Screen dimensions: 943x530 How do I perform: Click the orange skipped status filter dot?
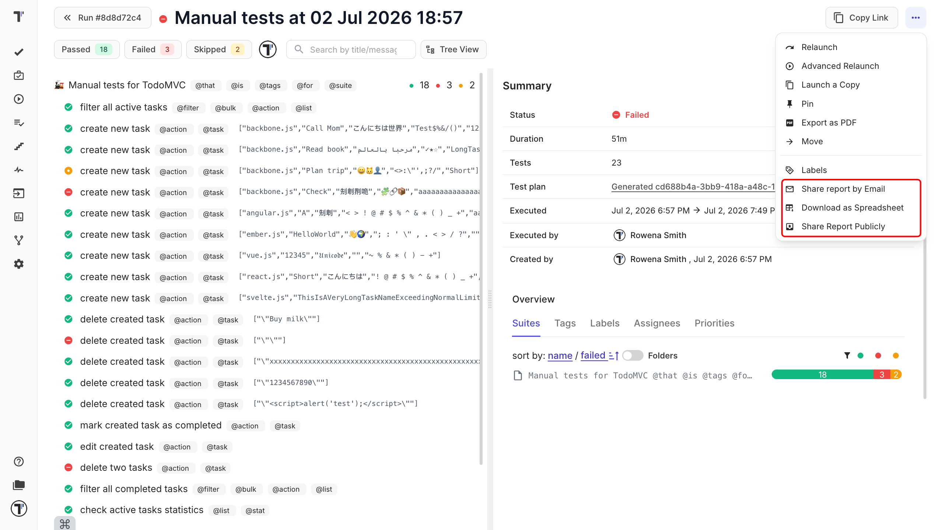tap(896, 356)
